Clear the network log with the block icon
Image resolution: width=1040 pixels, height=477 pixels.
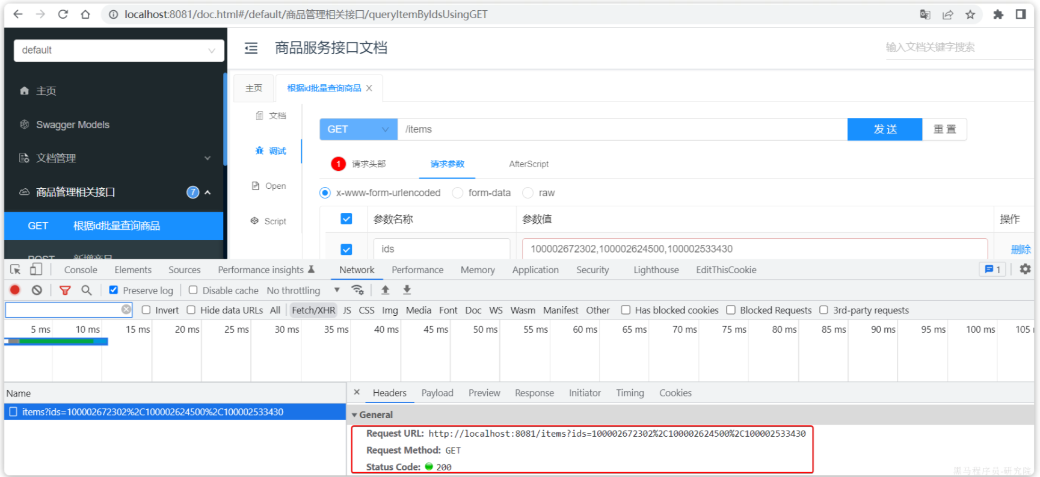[x=37, y=290]
